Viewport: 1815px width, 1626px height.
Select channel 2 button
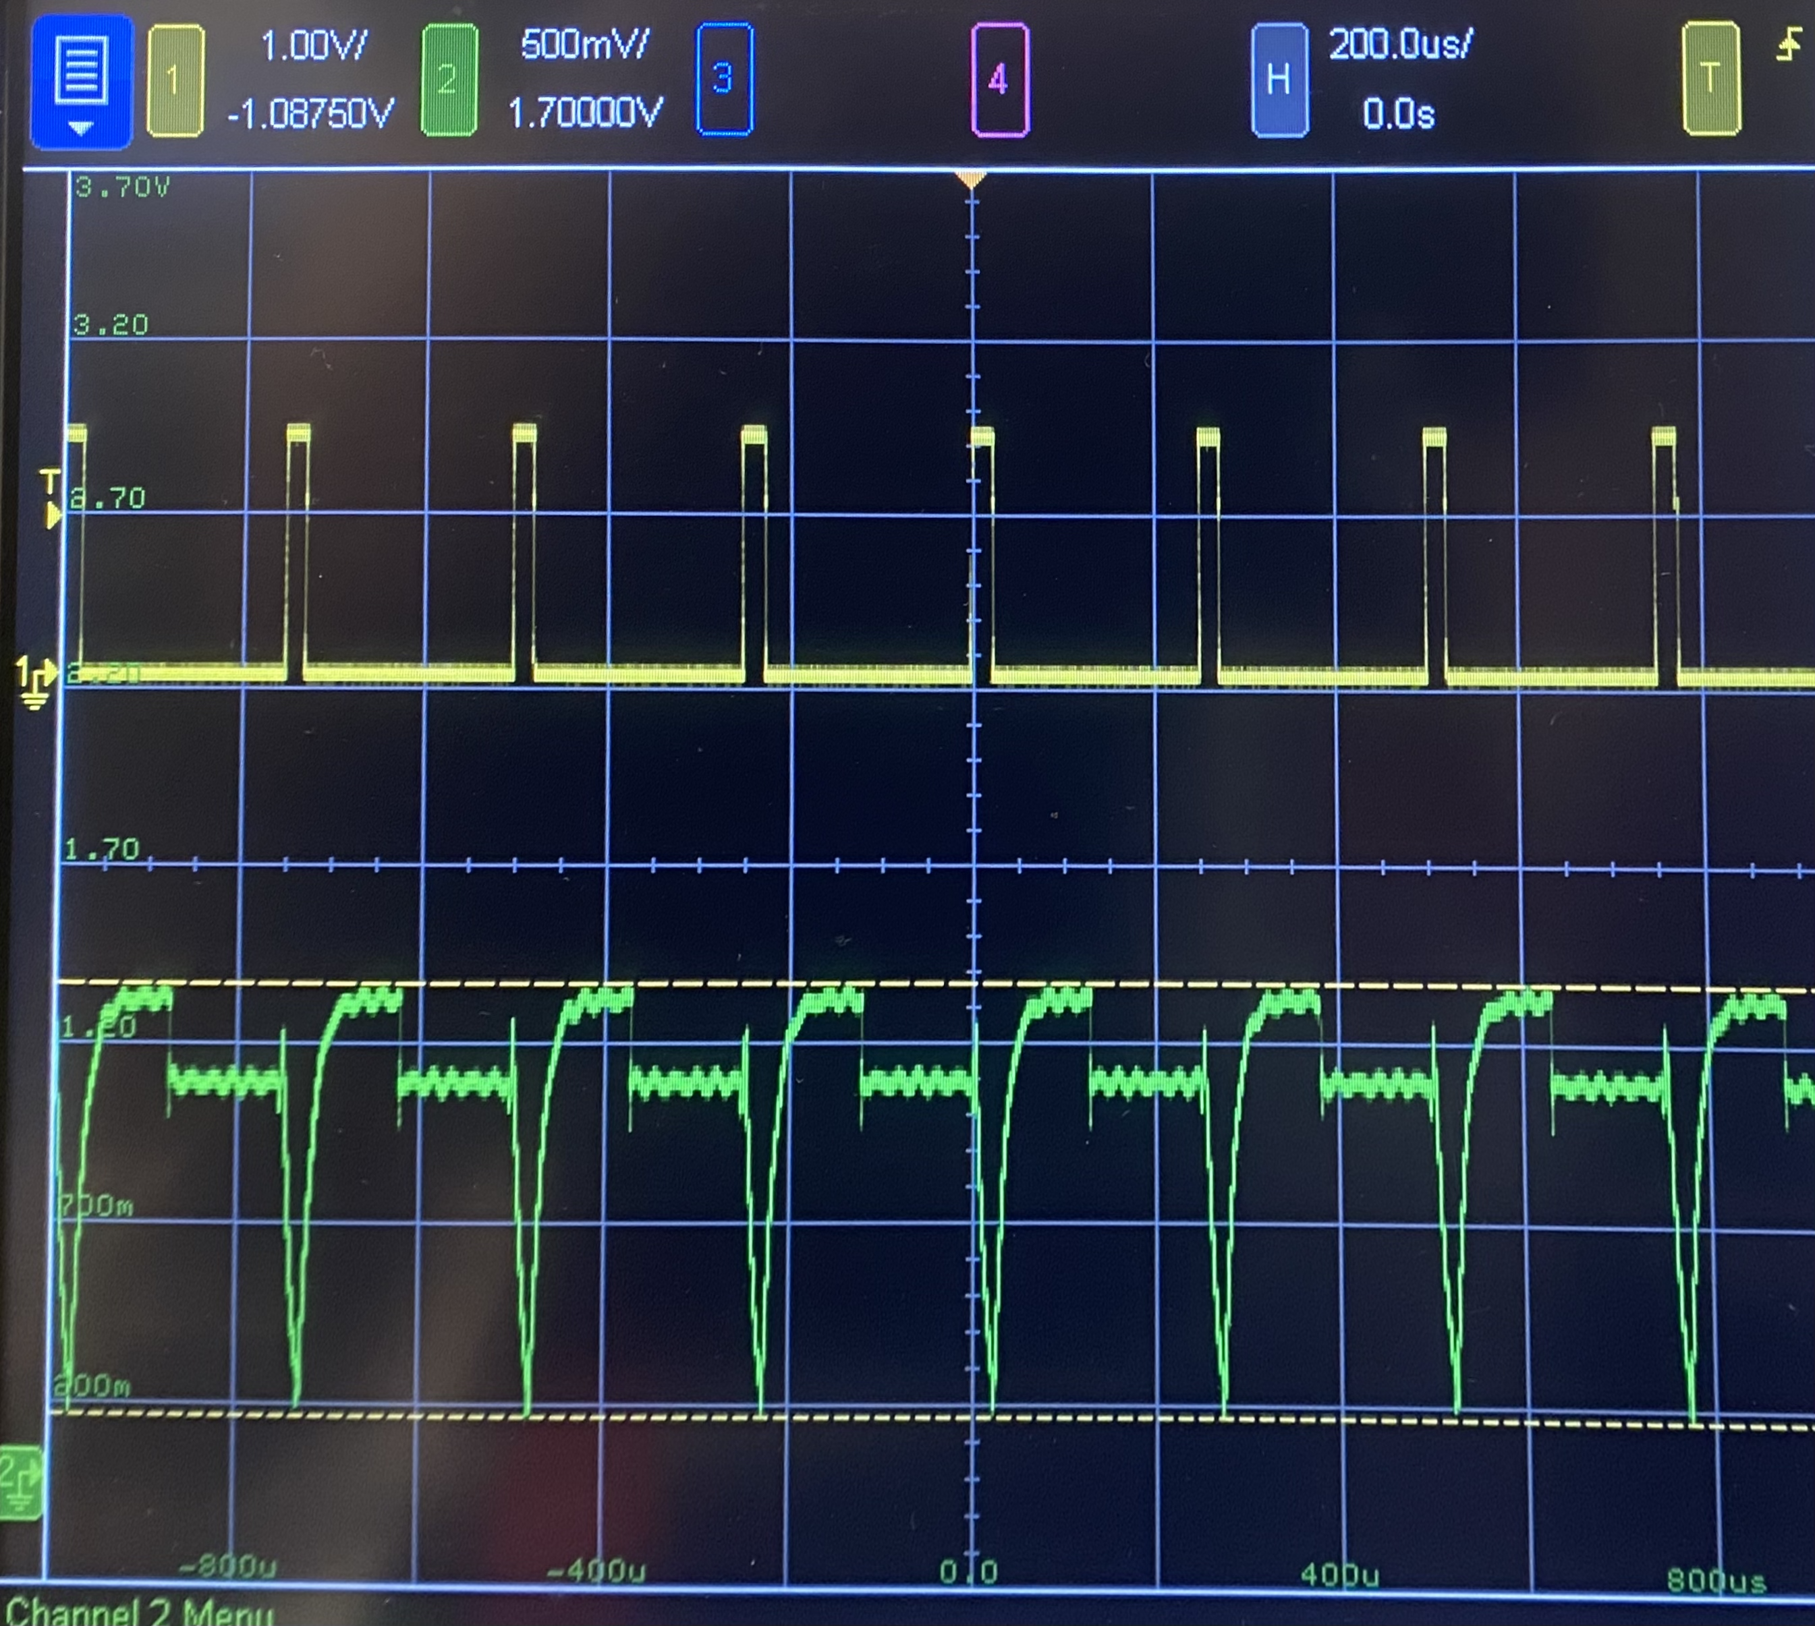pos(449,80)
